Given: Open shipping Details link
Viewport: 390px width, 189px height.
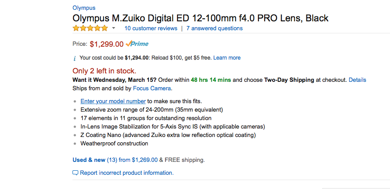Looking at the screenshot, I should [358, 80].
